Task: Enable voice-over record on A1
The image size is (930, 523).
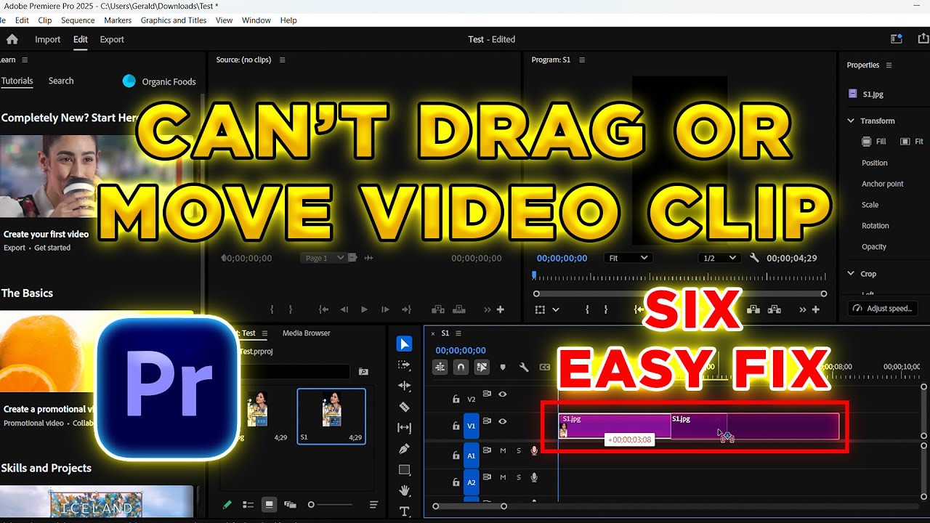Action: (535, 451)
